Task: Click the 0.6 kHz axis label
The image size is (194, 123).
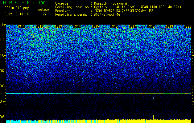Action: [x=2, y=117]
